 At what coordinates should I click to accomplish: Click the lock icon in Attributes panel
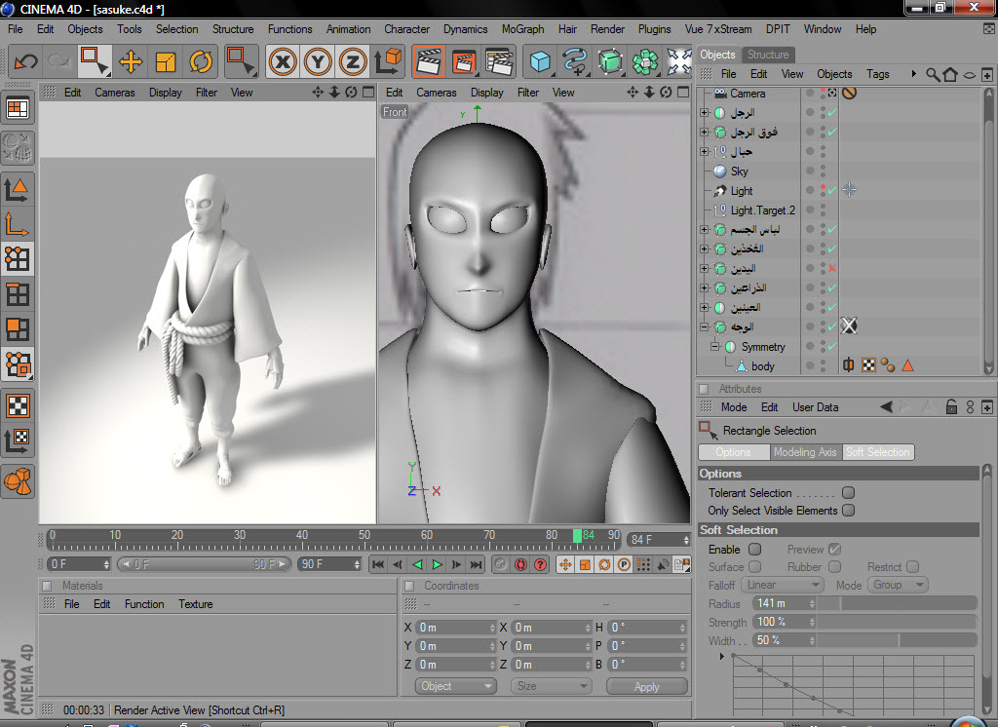[951, 406]
